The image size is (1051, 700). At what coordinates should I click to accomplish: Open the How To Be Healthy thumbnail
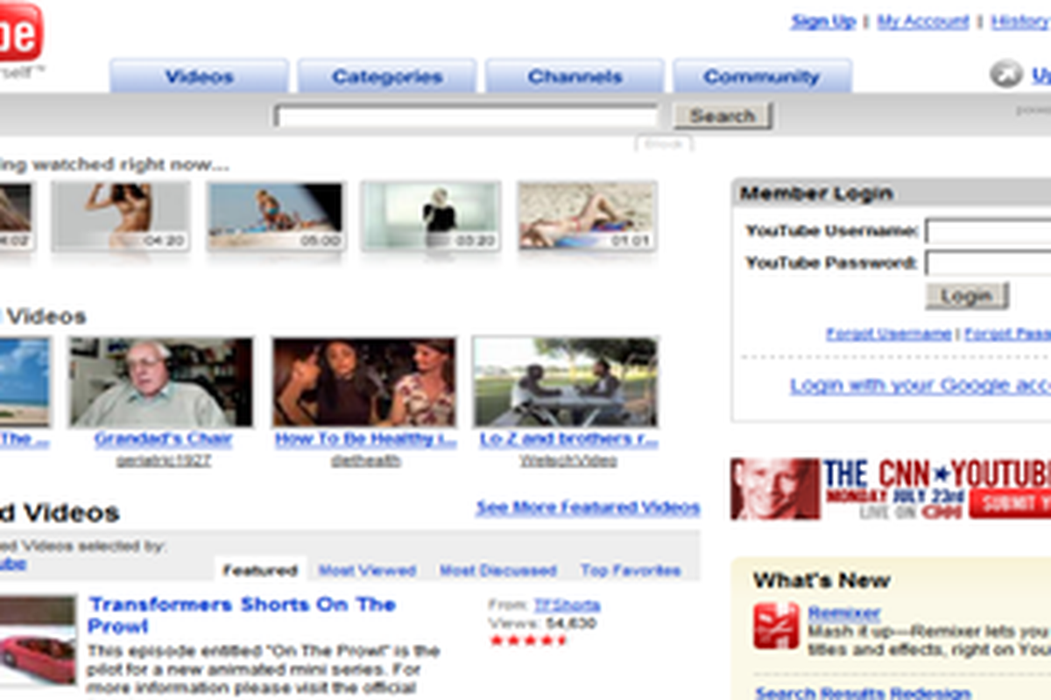[x=363, y=382]
